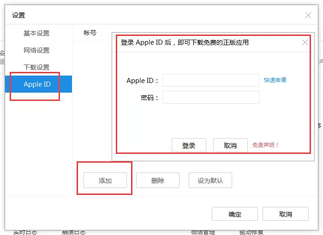Cancel the Apple ID login dialog
The width and height of the screenshot is (323, 235).
pos(230,145)
